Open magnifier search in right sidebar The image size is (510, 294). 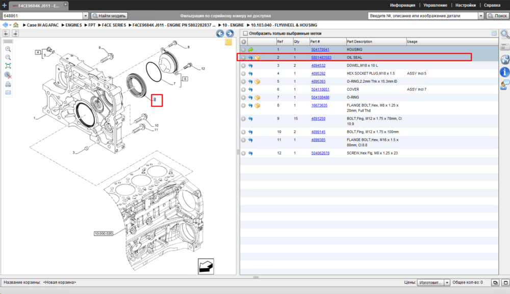coord(505,34)
